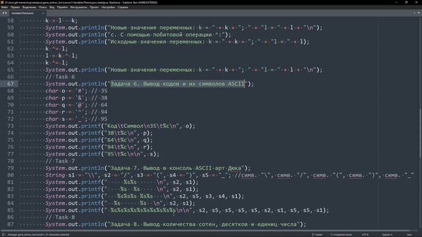The image size is (422, 237).
Task: Open the misspelled words indicator
Action: [x=341, y=234]
